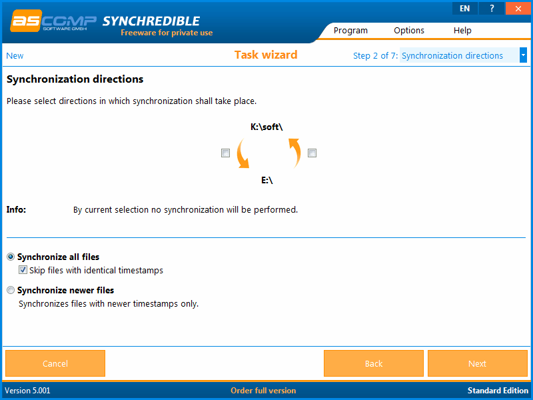Click the Please select directions instruction text

[131, 101]
